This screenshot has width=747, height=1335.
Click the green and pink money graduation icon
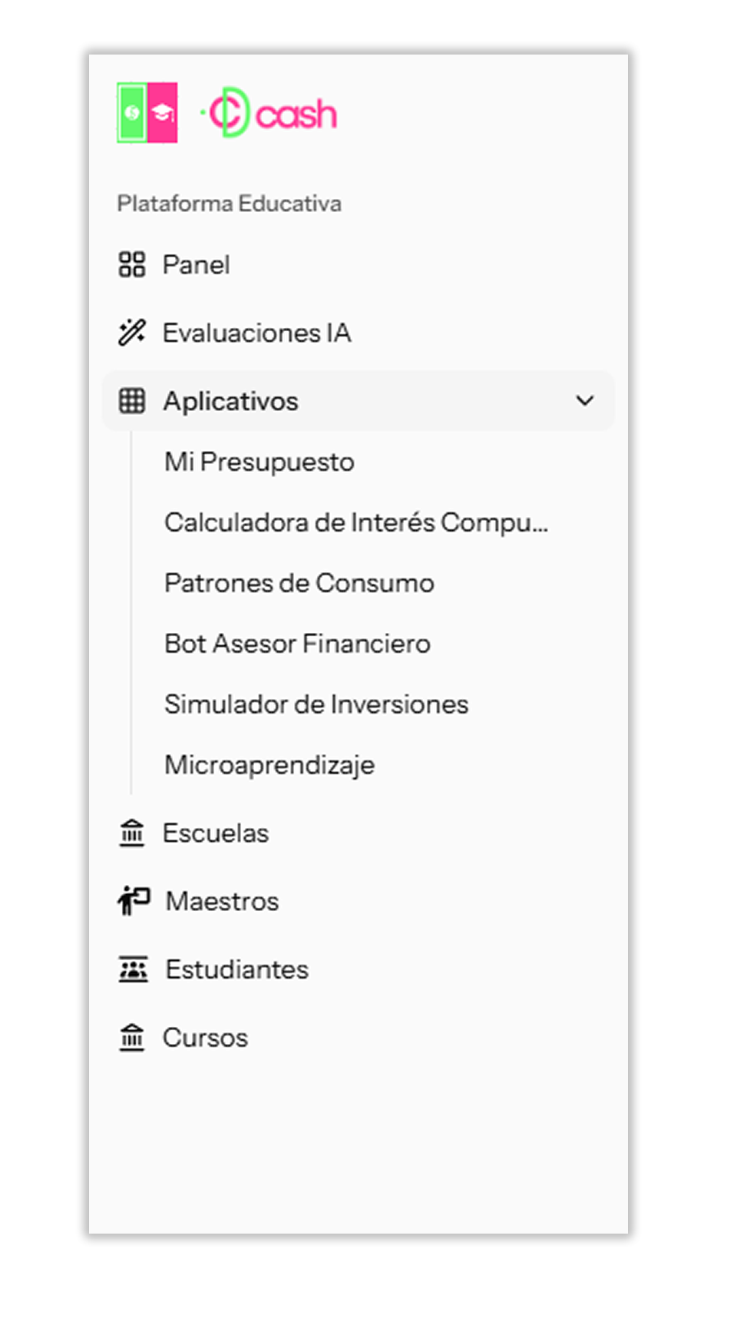pyautogui.click(x=147, y=113)
